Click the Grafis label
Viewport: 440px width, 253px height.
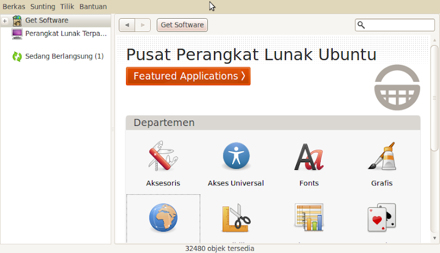382,183
